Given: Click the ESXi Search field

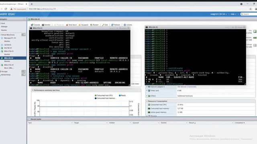Looking at the screenshot, I should click(x=249, y=14).
